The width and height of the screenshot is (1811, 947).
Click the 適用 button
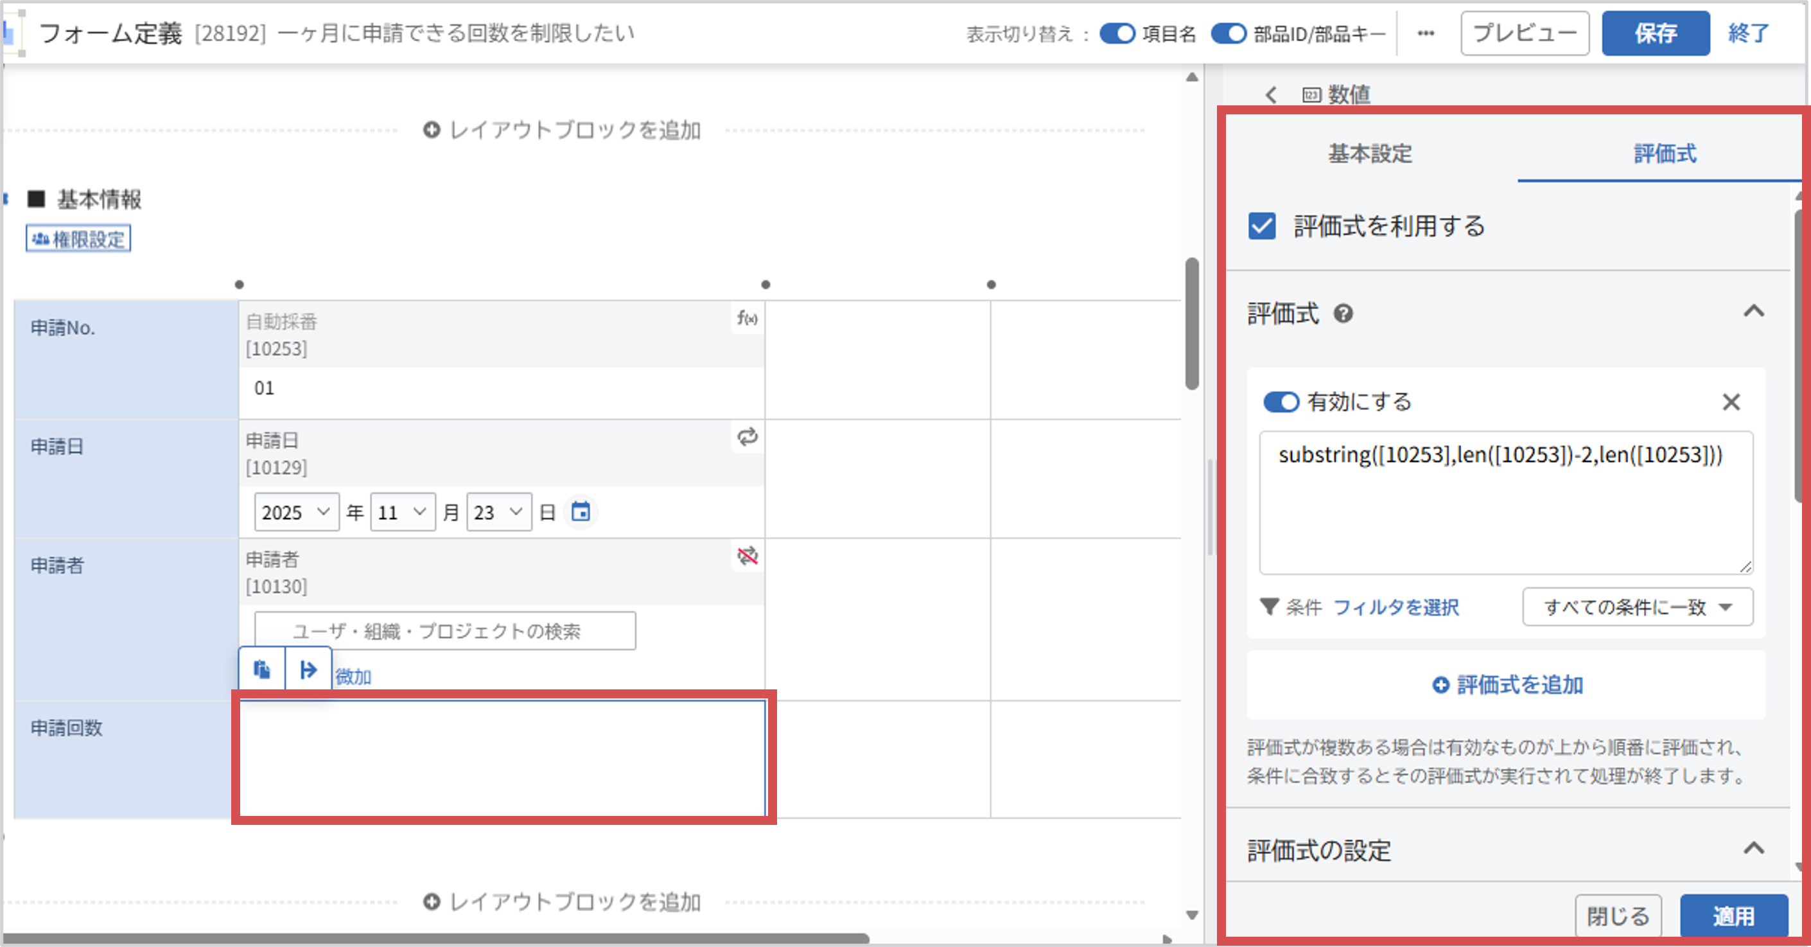(1734, 916)
